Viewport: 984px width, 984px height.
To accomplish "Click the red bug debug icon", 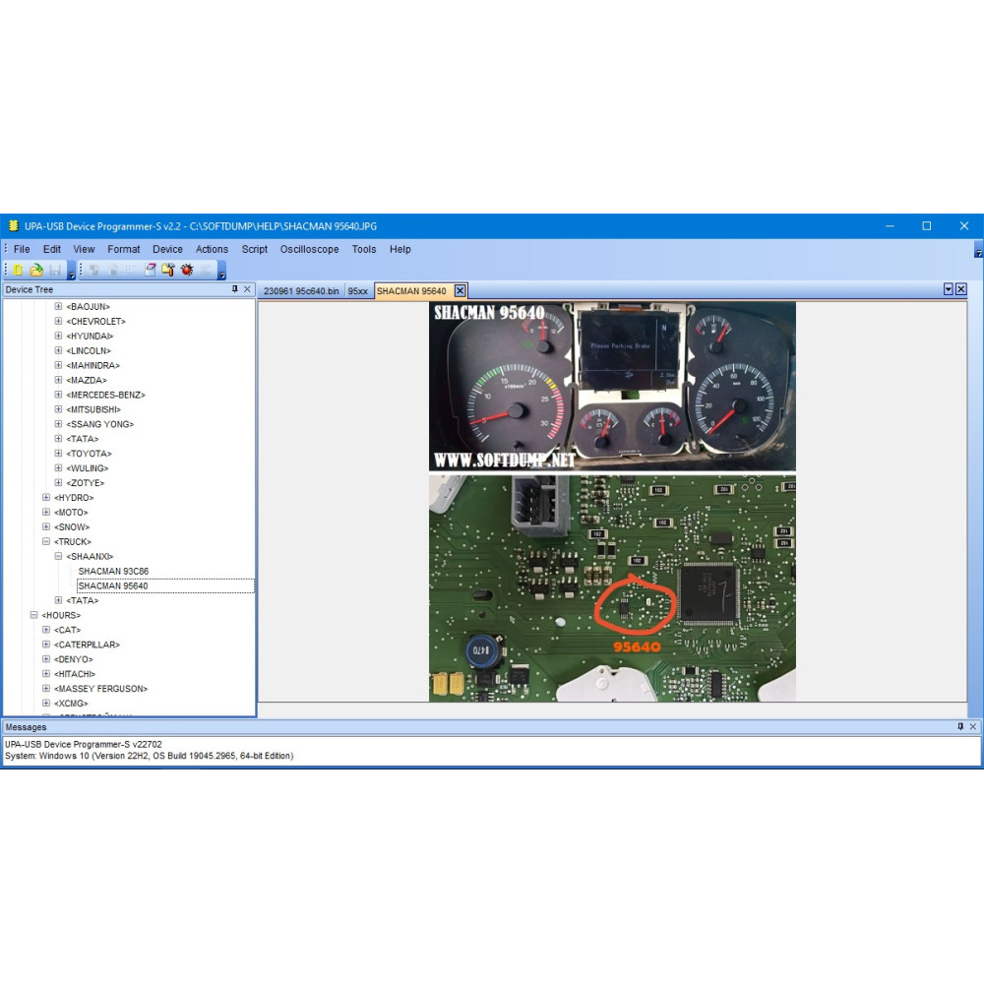I will point(187,270).
